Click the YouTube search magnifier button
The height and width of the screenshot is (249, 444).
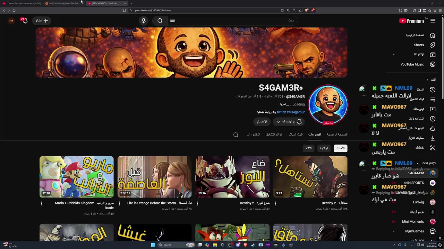pos(160,21)
